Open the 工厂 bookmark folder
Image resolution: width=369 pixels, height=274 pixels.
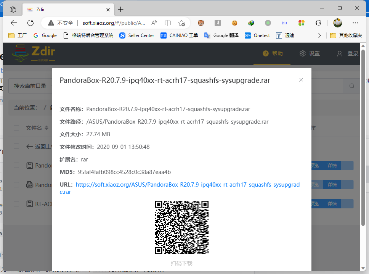point(18,35)
